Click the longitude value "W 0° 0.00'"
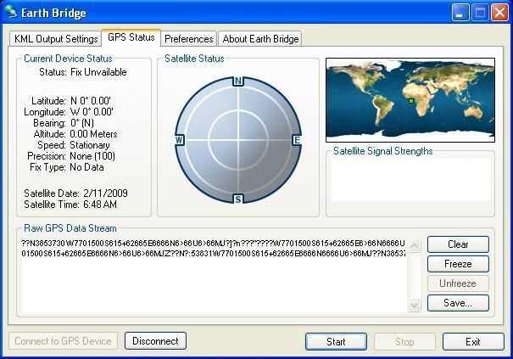513x359 pixels. coord(92,112)
